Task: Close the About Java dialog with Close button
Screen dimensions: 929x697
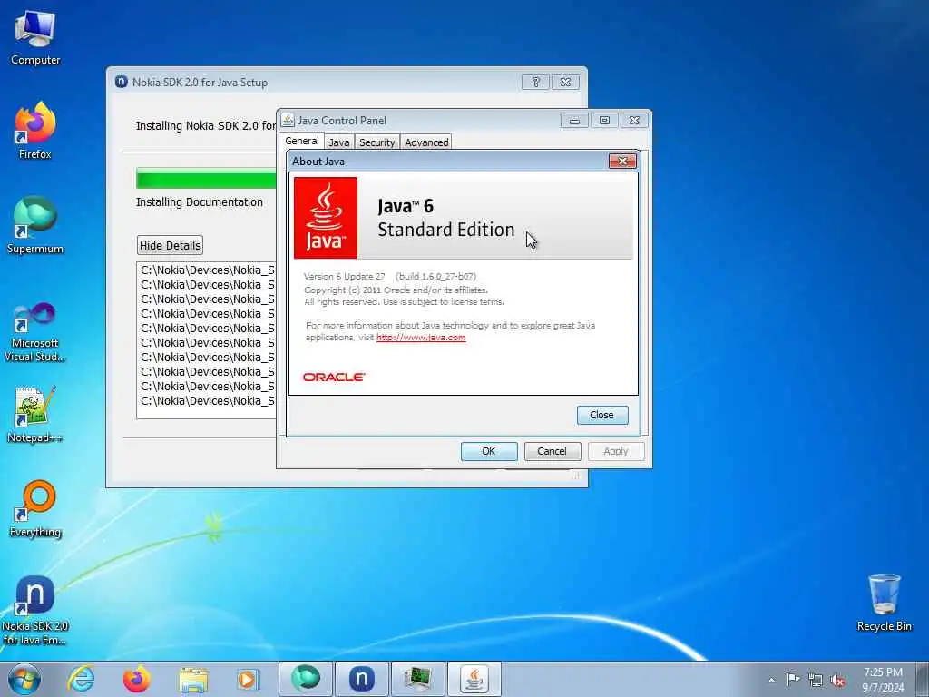Action: [x=602, y=415]
